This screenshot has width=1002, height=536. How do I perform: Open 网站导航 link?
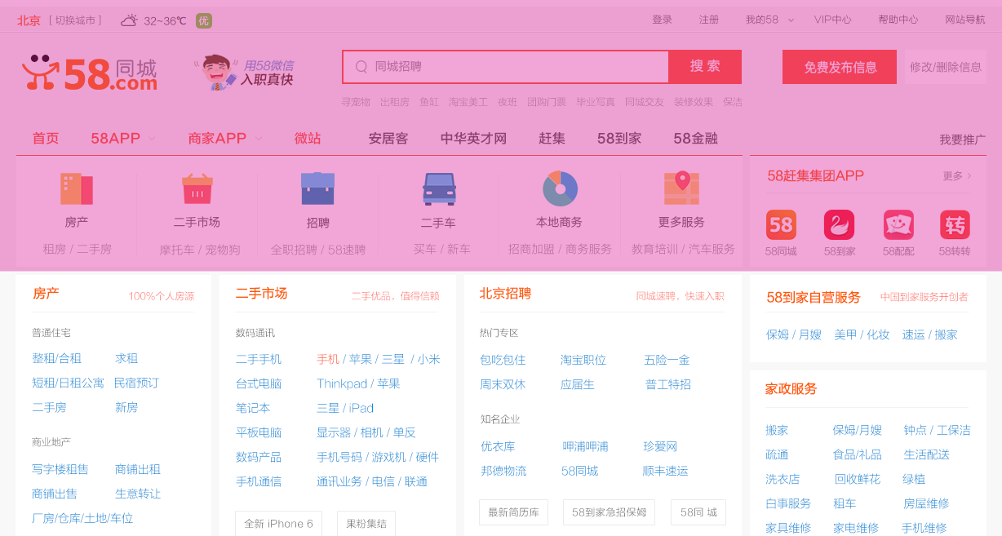(965, 20)
